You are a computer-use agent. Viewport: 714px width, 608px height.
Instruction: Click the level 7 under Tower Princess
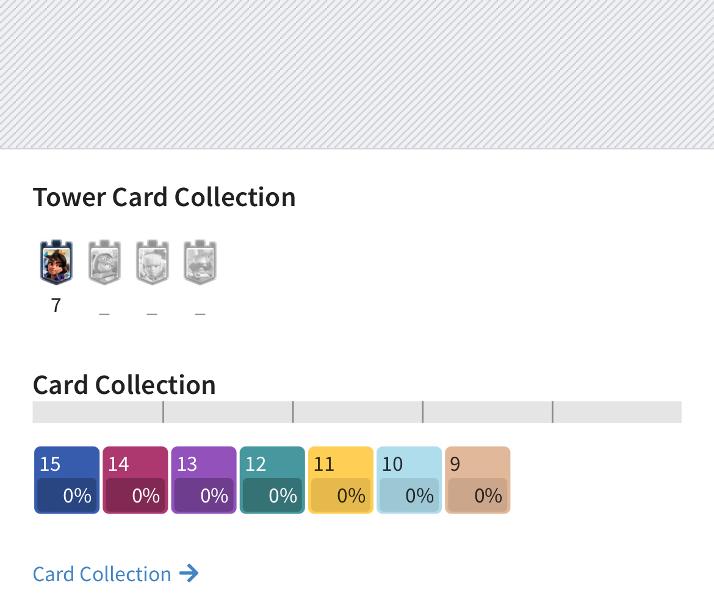tap(56, 306)
